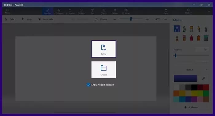Click the 100% zoom value field
This screenshot has height=116, width=215.
pyautogui.click(x=157, y=19)
